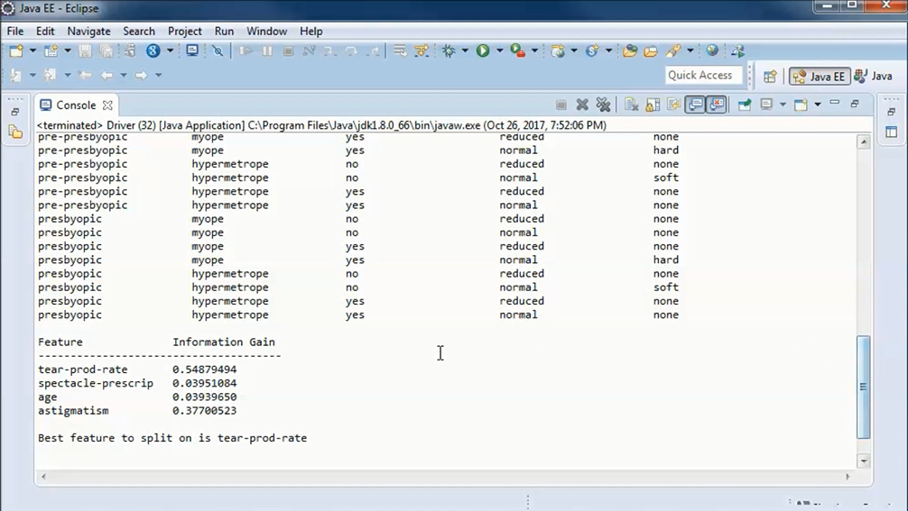Click the Drop to Frame icon
The height and width of the screenshot is (511, 908).
(x=400, y=50)
